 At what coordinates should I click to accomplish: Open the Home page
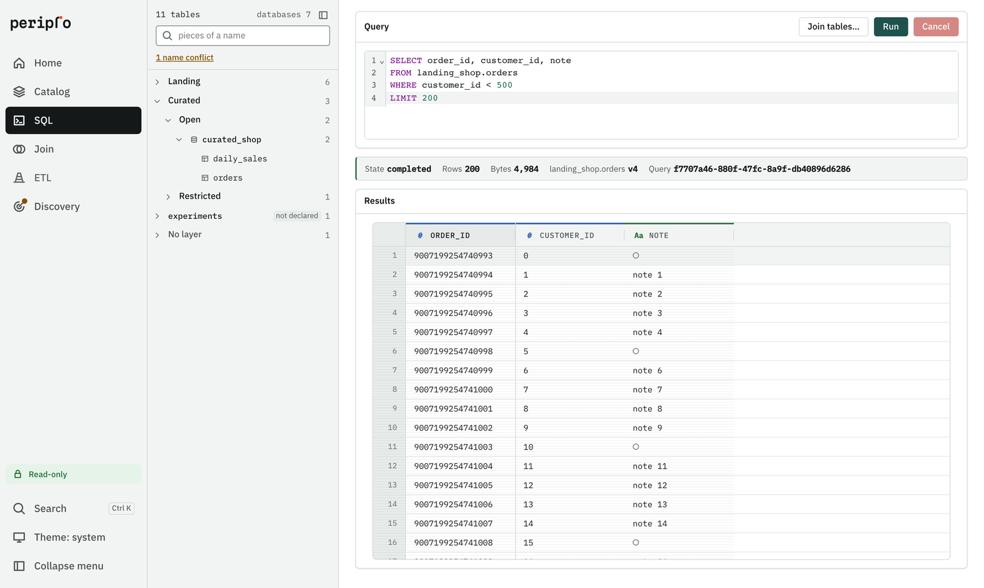(73, 63)
